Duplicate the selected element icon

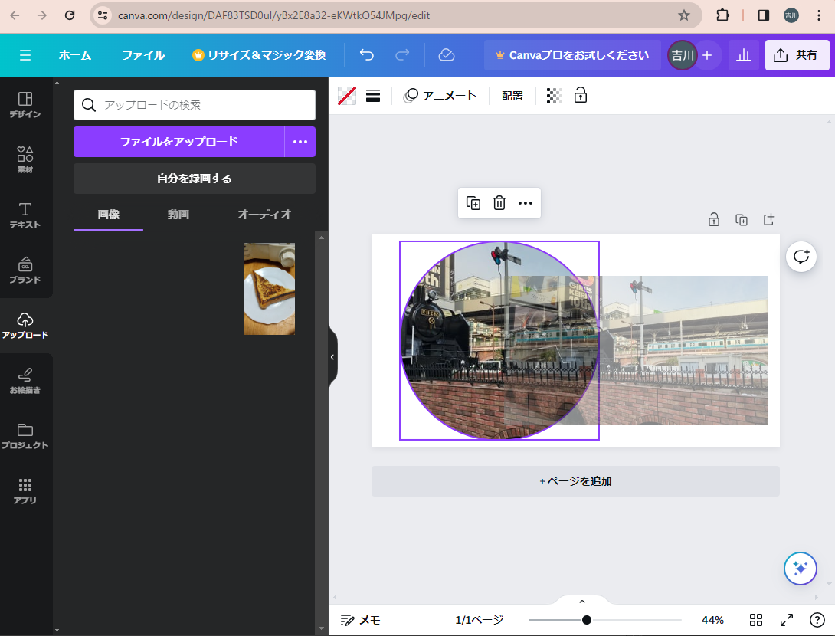tap(473, 203)
